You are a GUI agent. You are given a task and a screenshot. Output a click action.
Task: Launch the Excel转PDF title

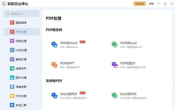[x=128, y=94]
